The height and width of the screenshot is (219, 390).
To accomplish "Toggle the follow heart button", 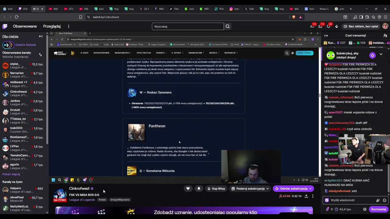I will [x=188, y=189].
